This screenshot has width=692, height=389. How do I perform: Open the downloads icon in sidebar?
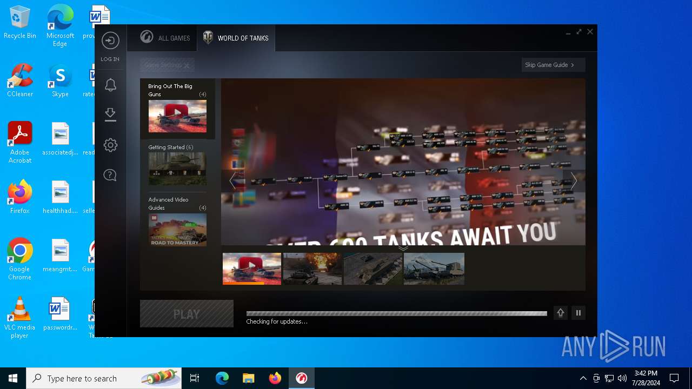(x=110, y=114)
